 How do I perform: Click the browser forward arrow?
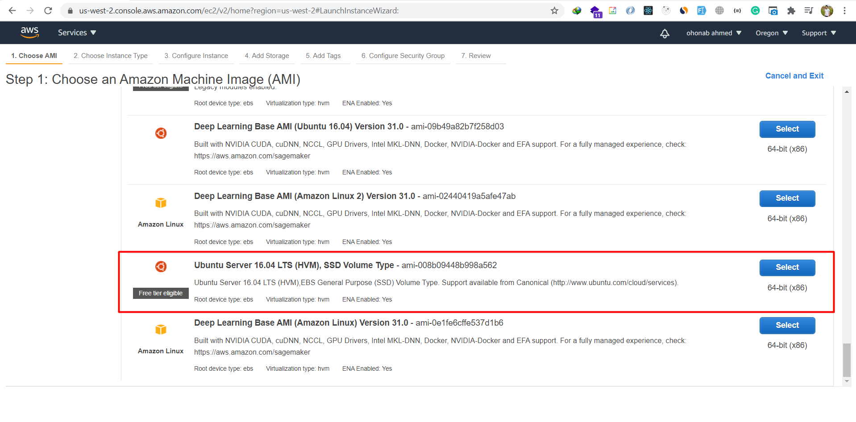[30, 10]
